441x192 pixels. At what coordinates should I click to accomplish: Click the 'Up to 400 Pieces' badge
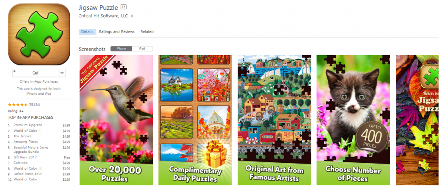point(371,137)
